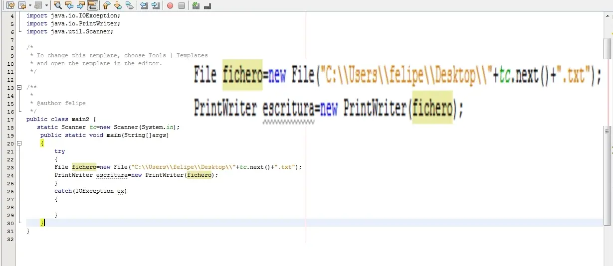Jump to Next Bookmark icon
Viewport: 613px width, 266px height.
[x=118, y=5]
